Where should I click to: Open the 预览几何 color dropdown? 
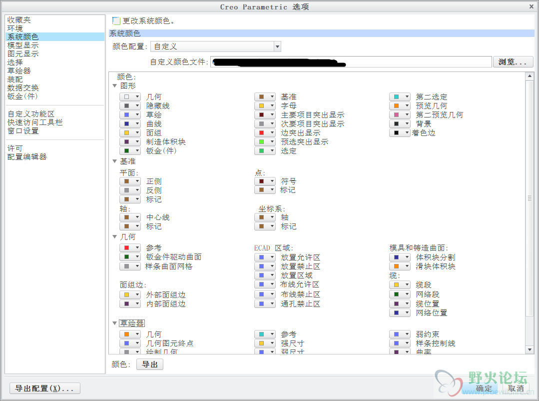click(x=400, y=105)
